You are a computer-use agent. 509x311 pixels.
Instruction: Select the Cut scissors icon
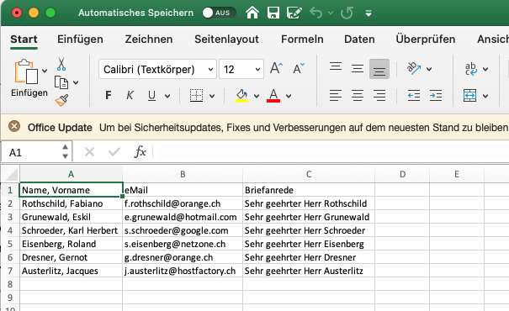click(x=61, y=64)
